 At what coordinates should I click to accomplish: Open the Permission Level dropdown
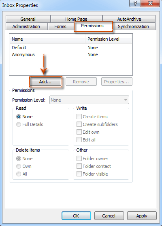tap(89, 100)
